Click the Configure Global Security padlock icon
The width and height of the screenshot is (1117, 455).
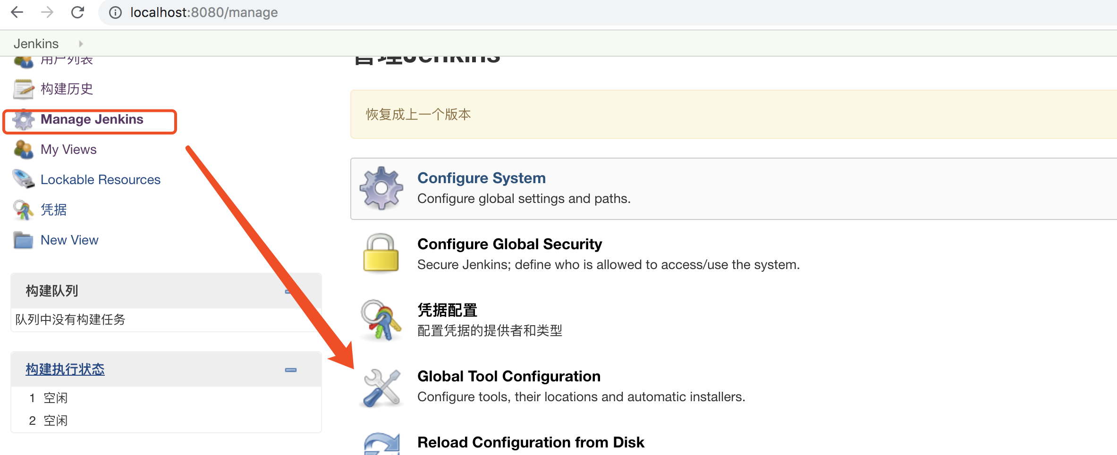pos(381,253)
